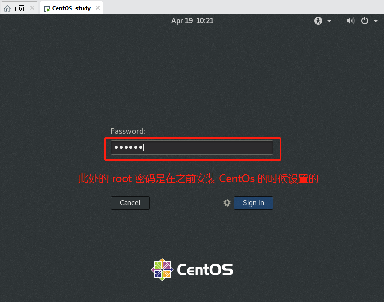Click the CentOS wordmark text at the bottom
This screenshot has width=384, height=302.
tap(205, 270)
